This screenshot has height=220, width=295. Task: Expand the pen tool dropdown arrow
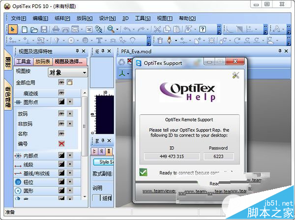(x=176, y=40)
